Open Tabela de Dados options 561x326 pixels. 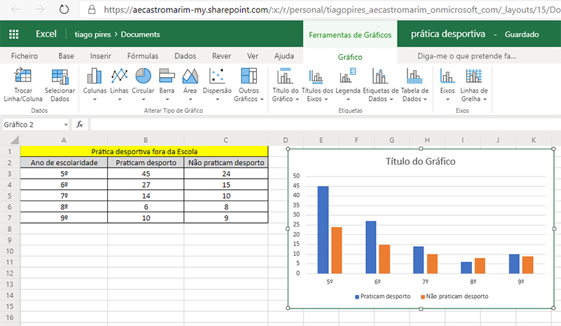(x=414, y=85)
